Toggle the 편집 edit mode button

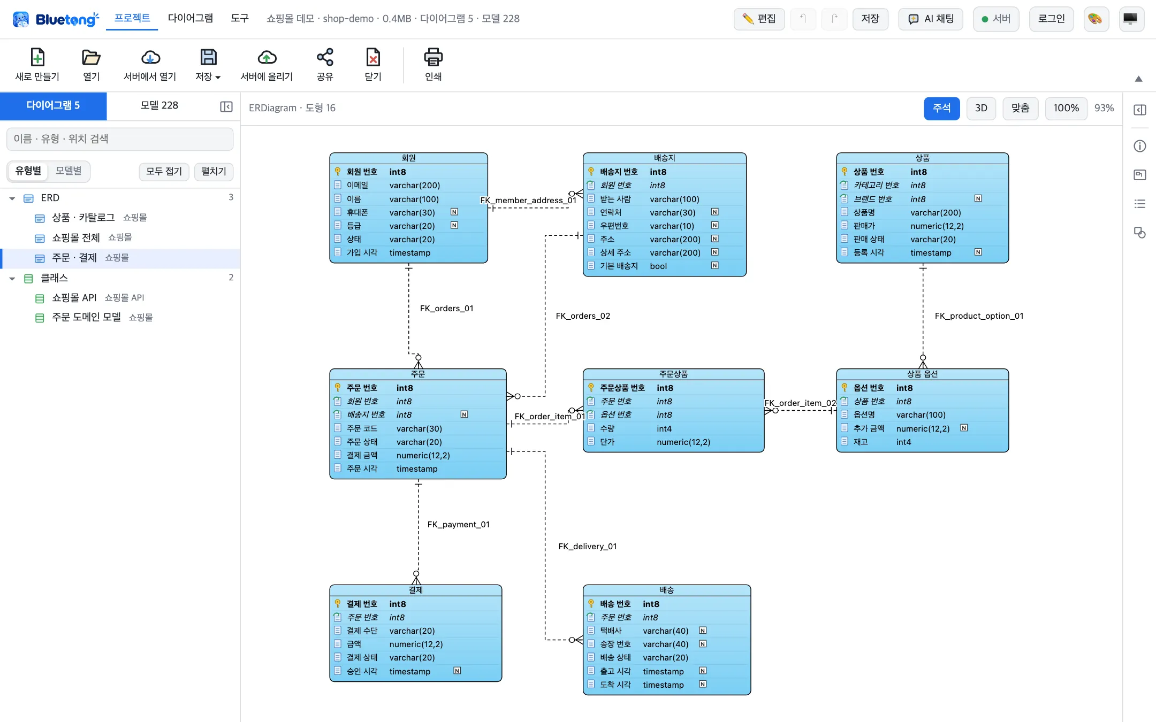(x=759, y=19)
